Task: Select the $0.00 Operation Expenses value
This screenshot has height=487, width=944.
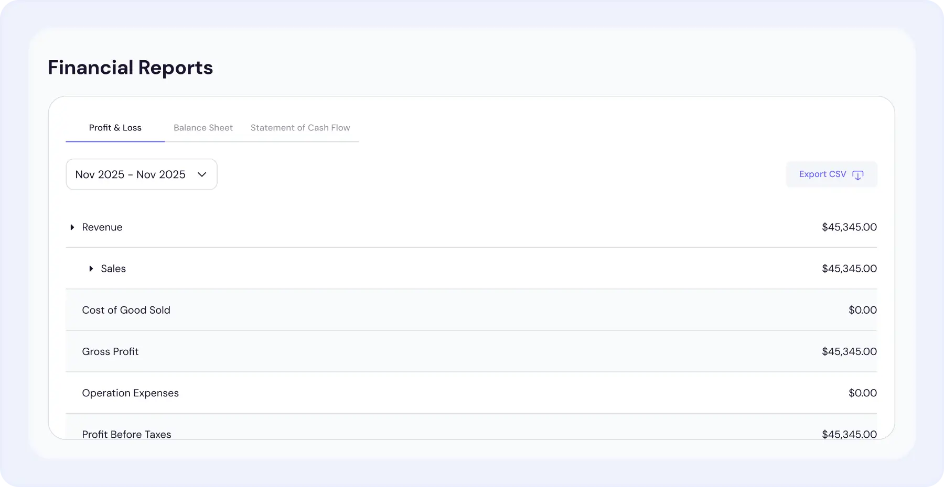Action: pyautogui.click(x=862, y=393)
